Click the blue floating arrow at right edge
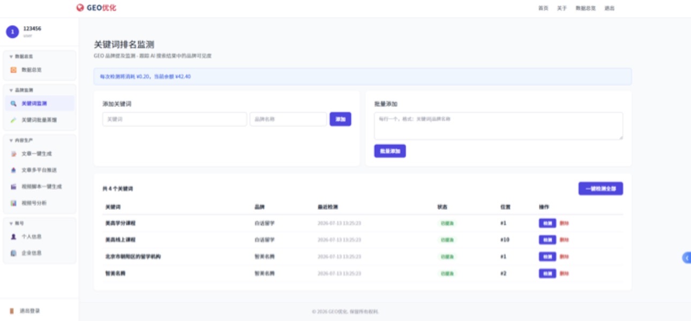 click(687, 257)
